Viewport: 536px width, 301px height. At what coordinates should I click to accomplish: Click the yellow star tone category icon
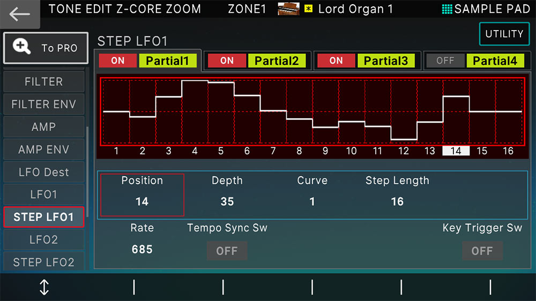(308, 9)
